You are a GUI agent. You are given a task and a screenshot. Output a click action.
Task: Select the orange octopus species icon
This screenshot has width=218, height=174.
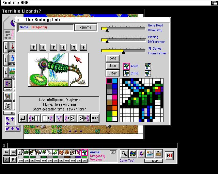point(61,152)
